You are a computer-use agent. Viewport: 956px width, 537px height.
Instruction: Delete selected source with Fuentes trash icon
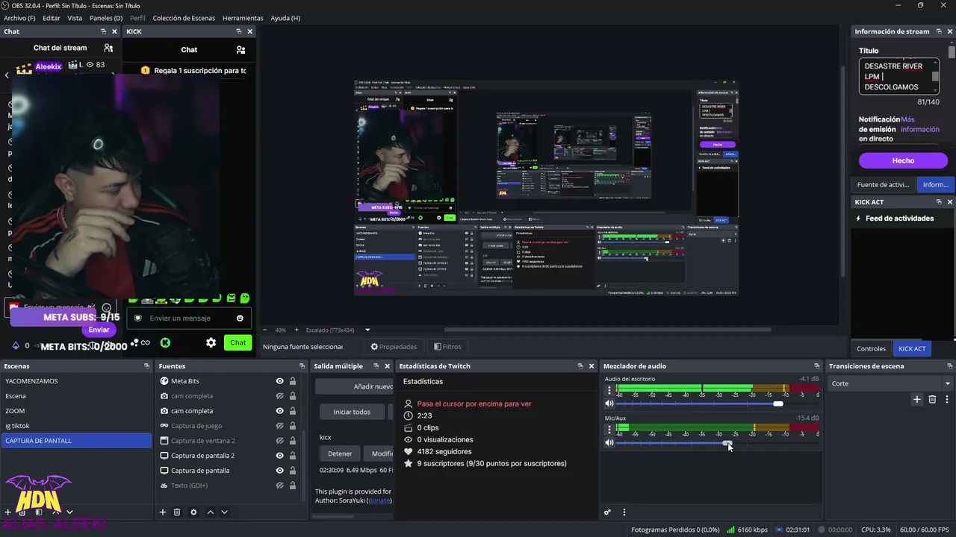click(x=177, y=512)
